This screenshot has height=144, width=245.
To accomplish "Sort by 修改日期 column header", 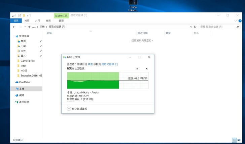I will 142,33.
